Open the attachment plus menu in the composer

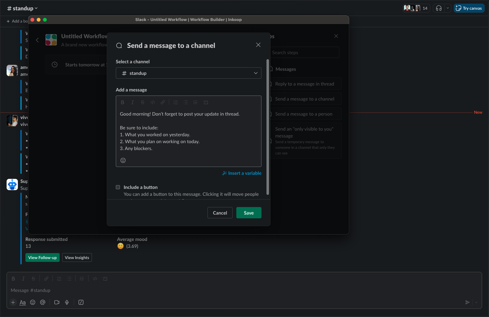tap(13, 302)
